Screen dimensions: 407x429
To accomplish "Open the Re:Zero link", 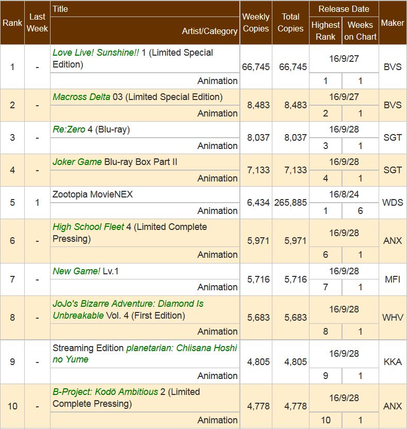I will (x=69, y=129).
